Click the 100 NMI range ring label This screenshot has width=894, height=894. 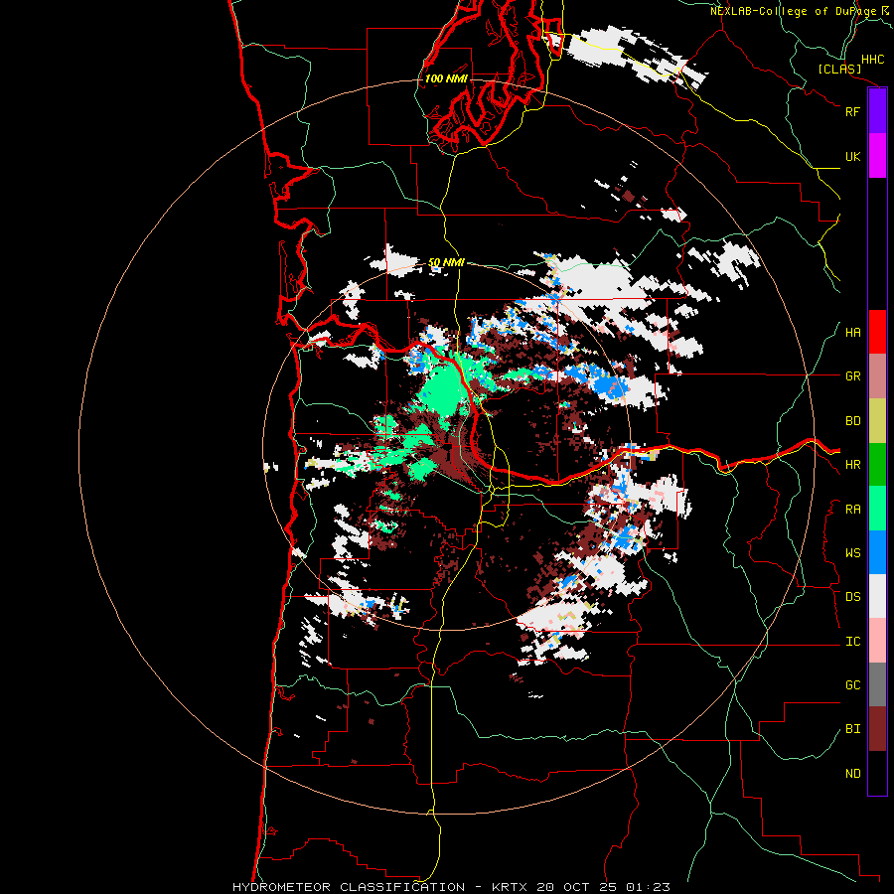(446, 78)
